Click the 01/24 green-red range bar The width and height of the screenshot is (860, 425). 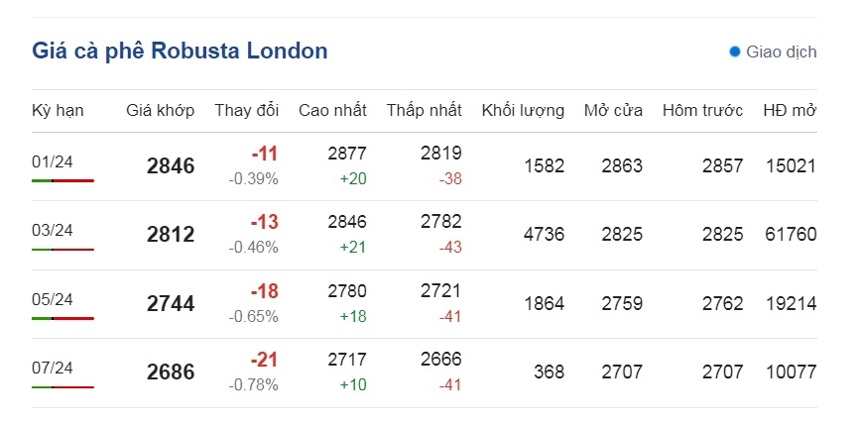coord(63,180)
